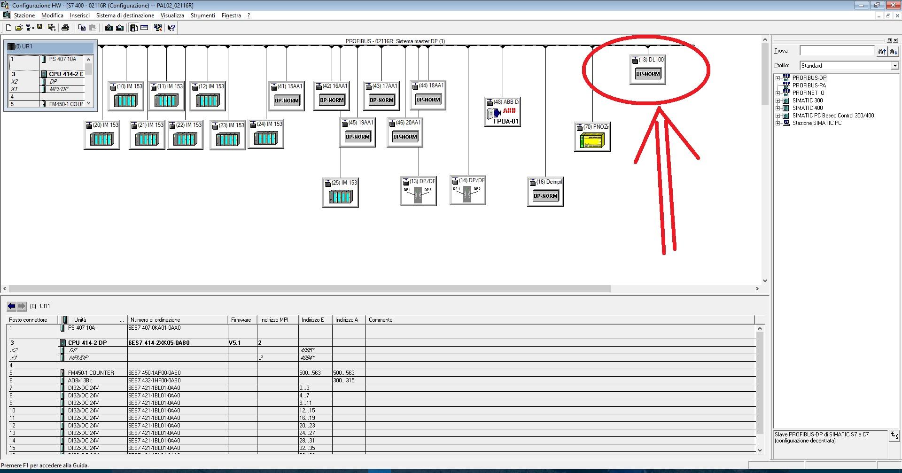The height and width of the screenshot is (473, 902).
Task: Select PROFIBUS-PA in the catalog tree
Action: pos(809,85)
